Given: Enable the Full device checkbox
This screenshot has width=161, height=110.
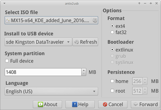Looking at the screenshot, I should 7,61.
